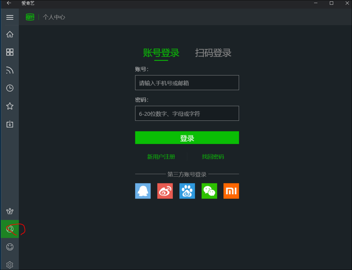This screenshot has height=270, width=352.
Task: Log in with Weibo icon
Action: click(x=165, y=191)
